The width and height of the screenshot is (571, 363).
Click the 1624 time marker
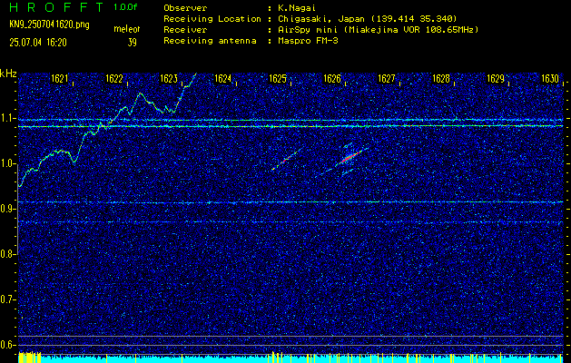[223, 78]
